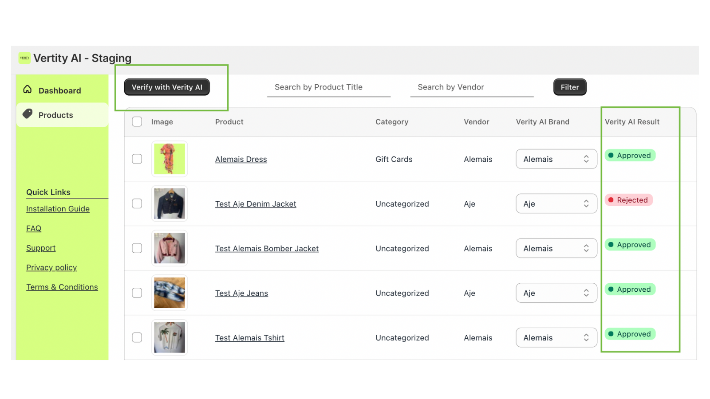Image resolution: width=710 pixels, height=399 pixels.
Task: Open brand dropdown for Alemais Dress
Action: [x=556, y=159]
